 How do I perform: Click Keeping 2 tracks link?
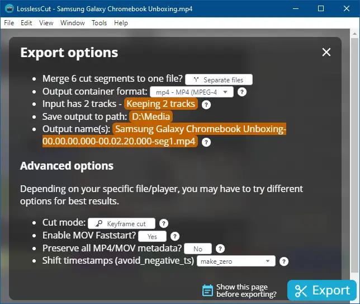(161, 104)
